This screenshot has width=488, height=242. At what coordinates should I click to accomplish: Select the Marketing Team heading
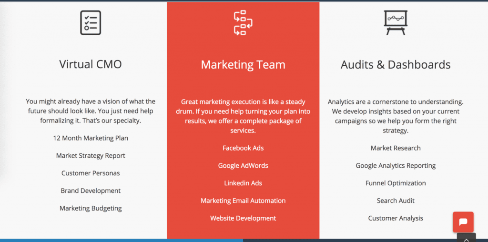pos(243,65)
